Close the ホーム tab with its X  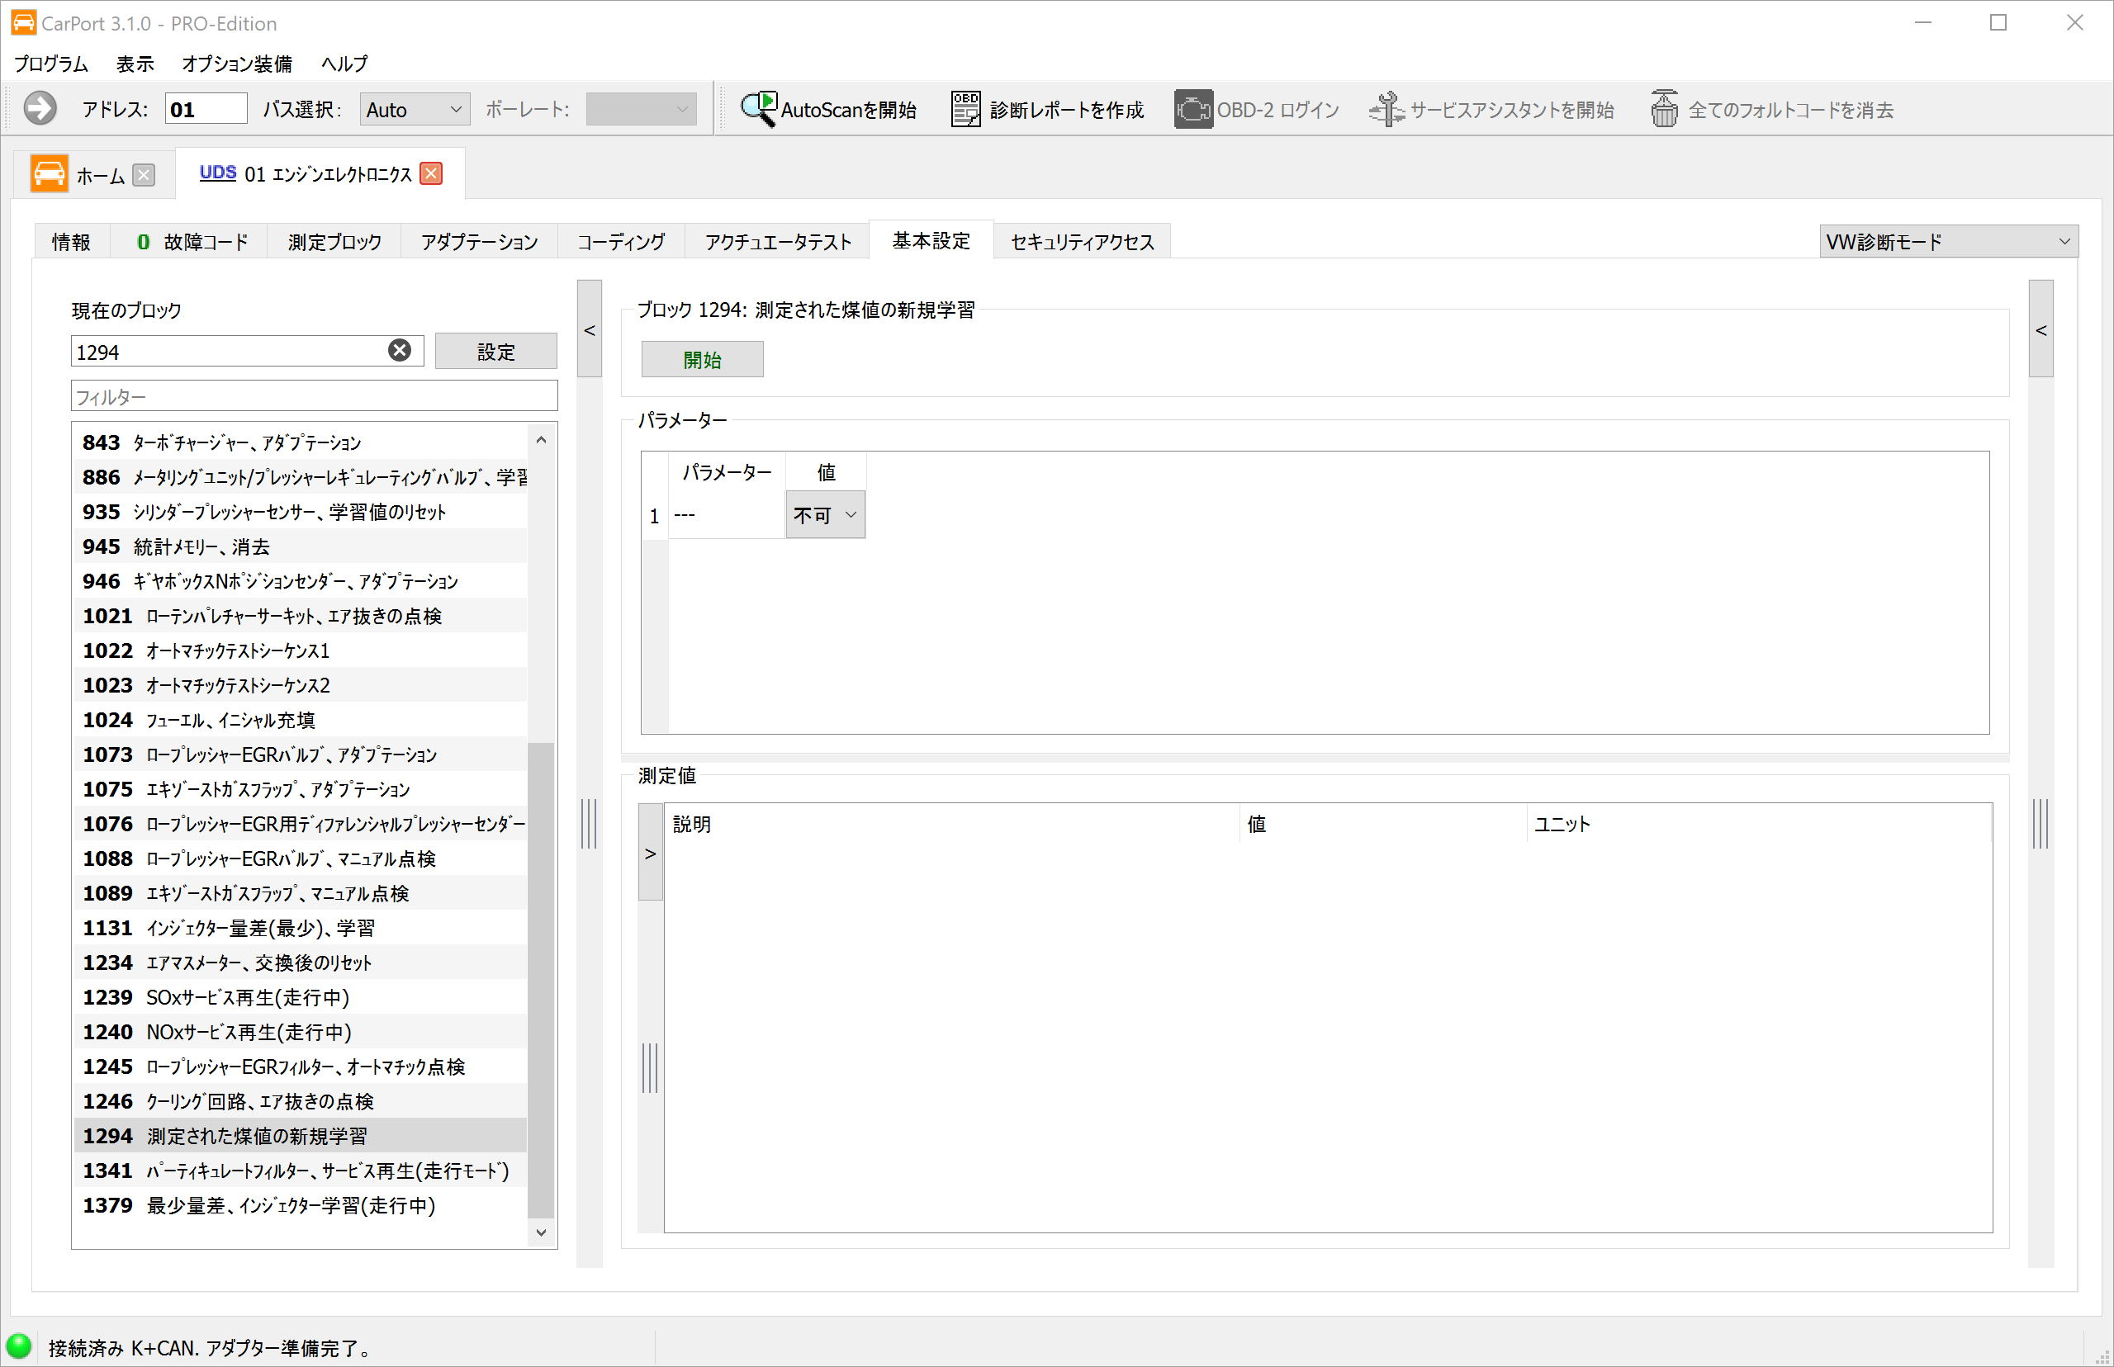click(x=144, y=175)
